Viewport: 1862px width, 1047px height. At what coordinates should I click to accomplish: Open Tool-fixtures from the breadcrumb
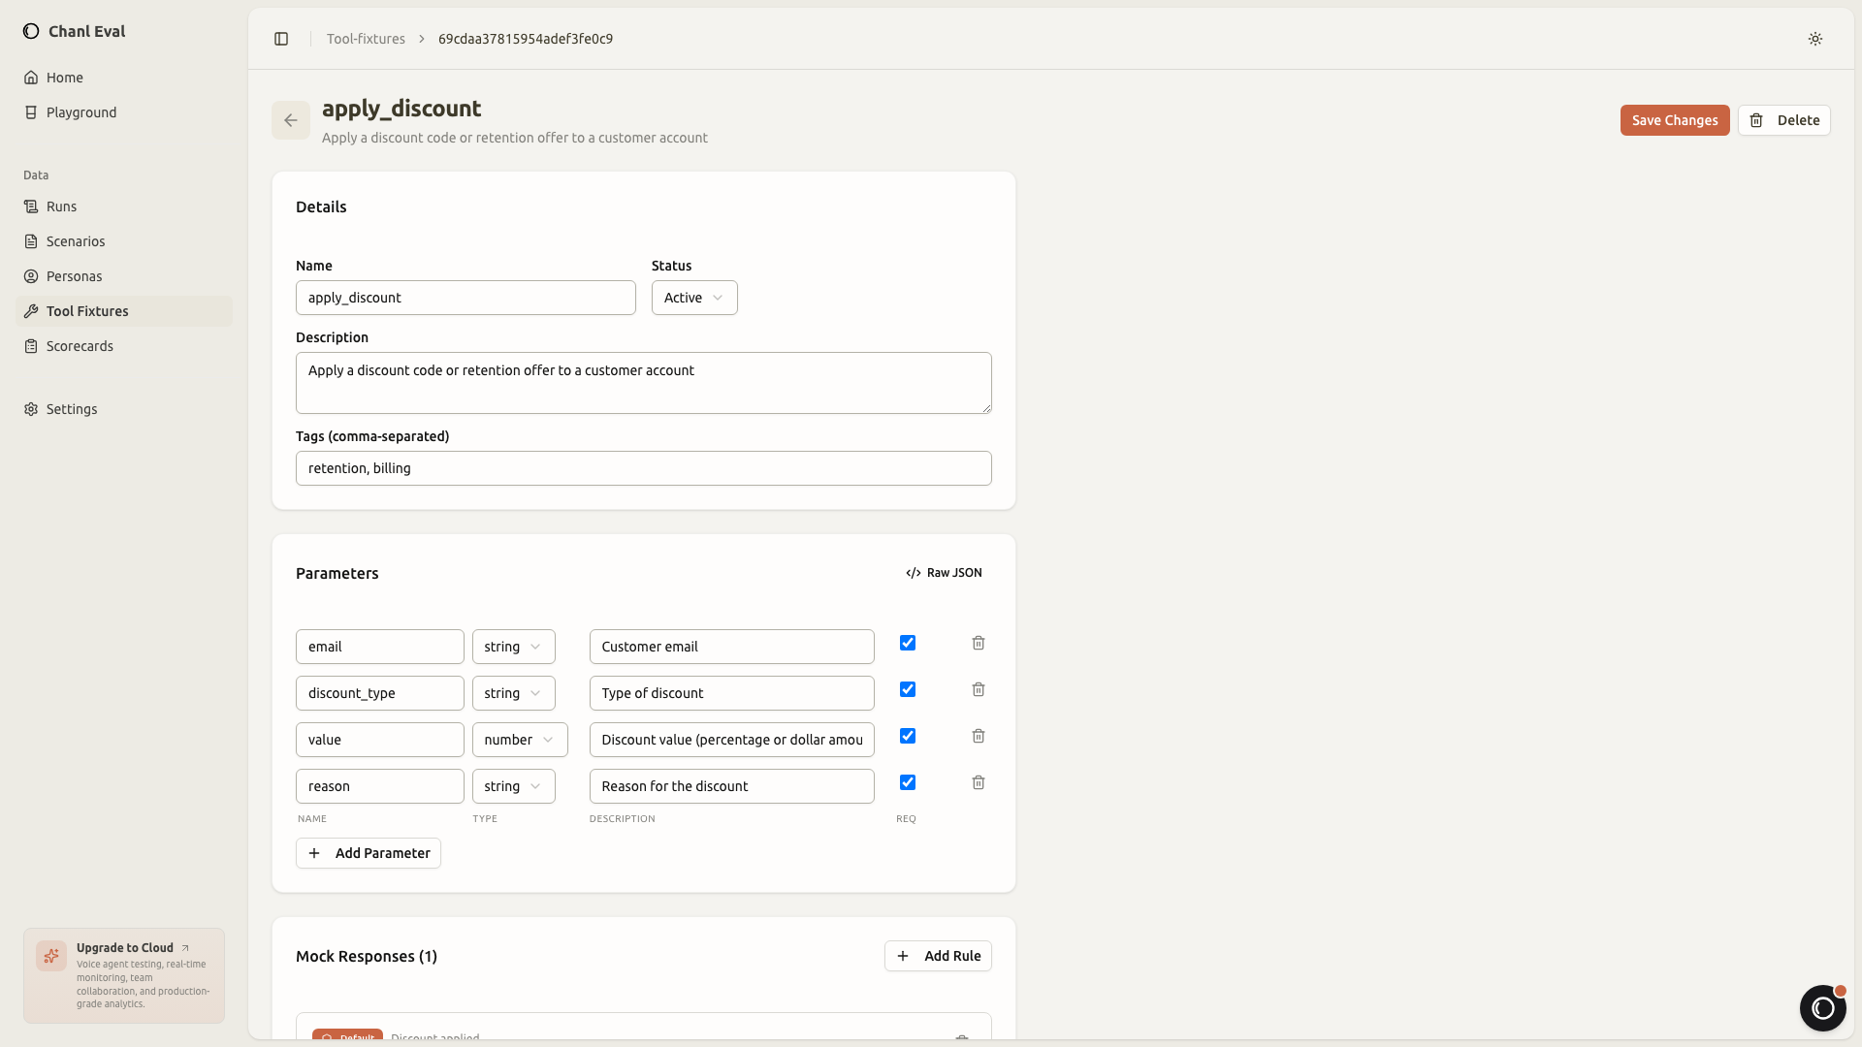[366, 39]
